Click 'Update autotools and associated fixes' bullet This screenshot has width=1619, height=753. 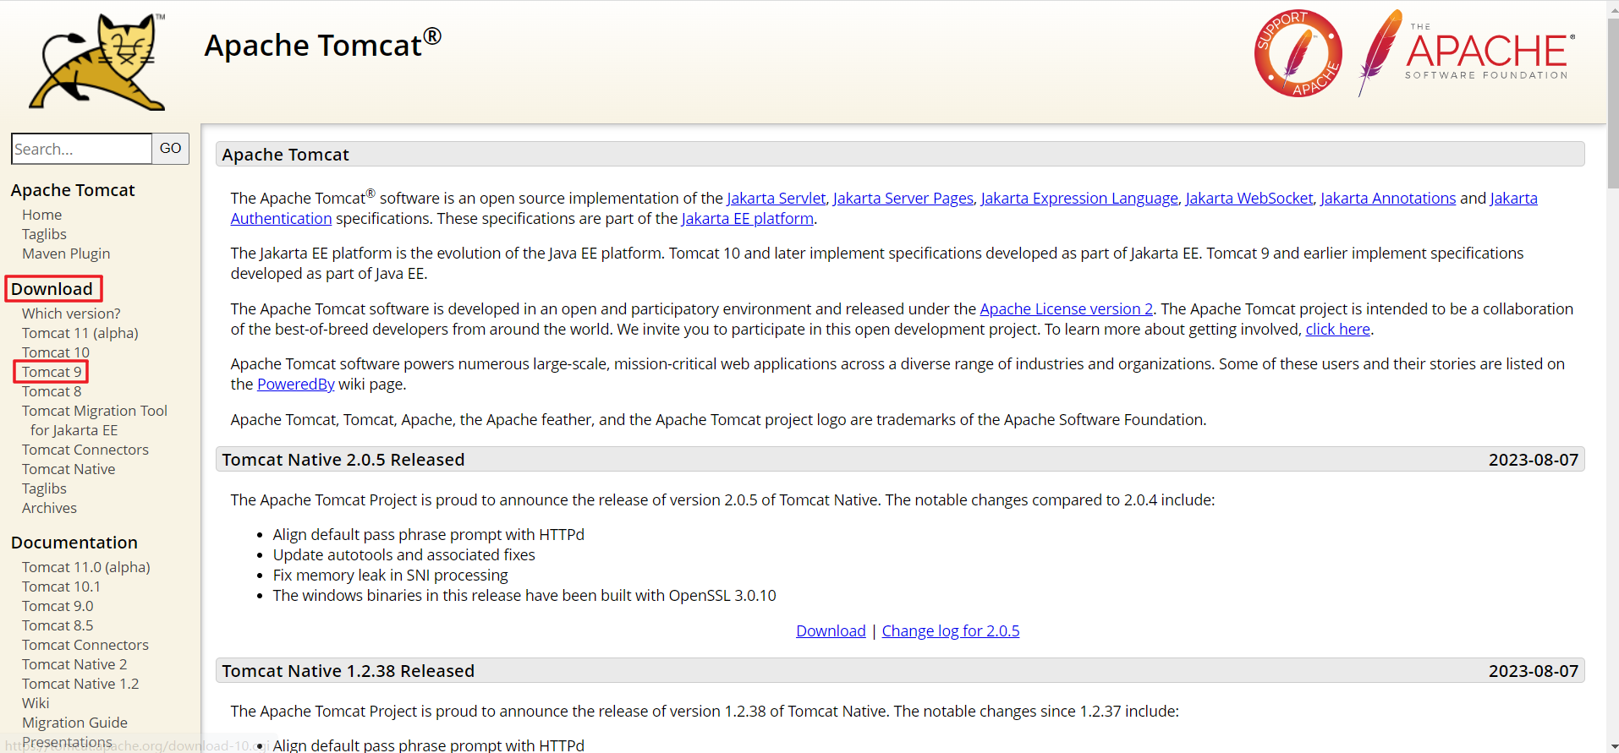pyautogui.click(x=403, y=554)
